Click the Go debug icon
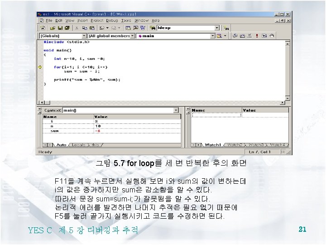This screenshot has width=326, height=245. [x=264, y=36]
